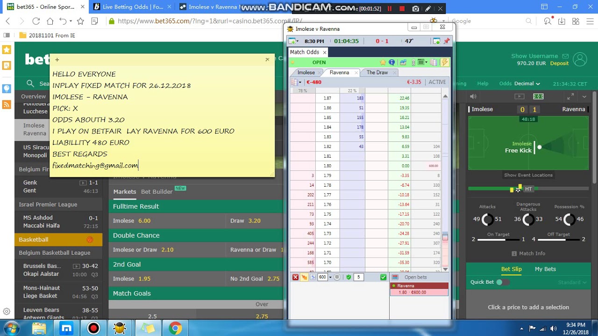Mute sound in bet365 match panel
This screenshot has width=598, height=336.
coord(473,97)
